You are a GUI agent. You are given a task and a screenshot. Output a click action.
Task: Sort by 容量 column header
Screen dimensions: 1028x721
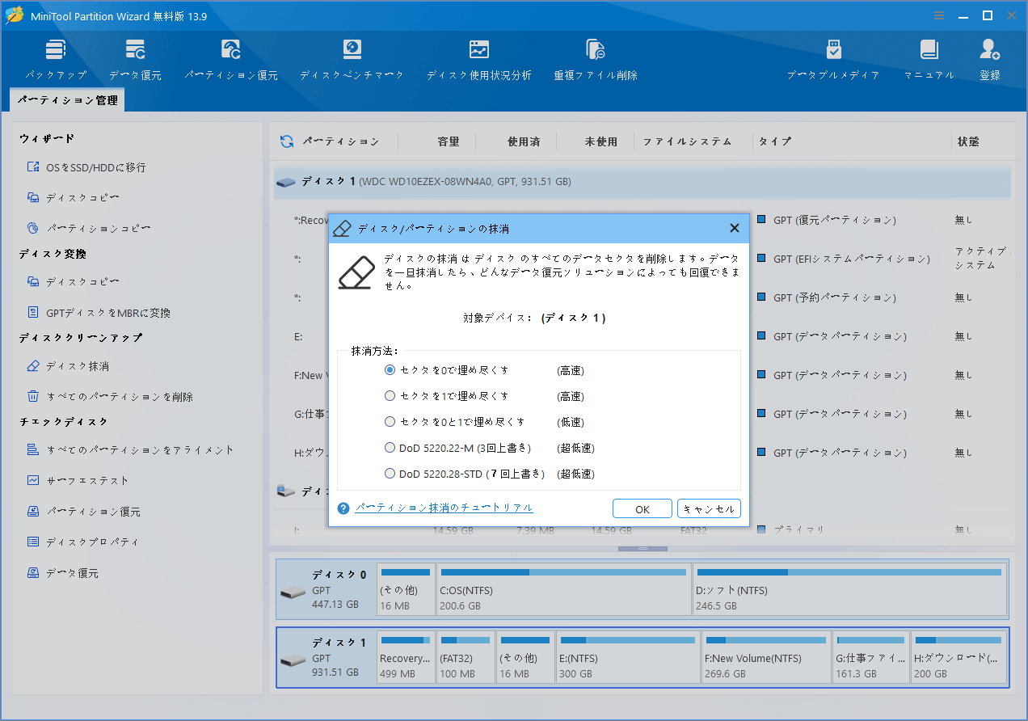pyautogui.click(x=449, y=141)
